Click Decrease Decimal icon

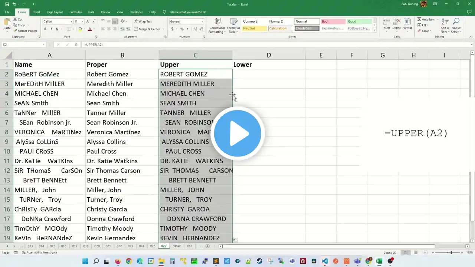(200, 29)
